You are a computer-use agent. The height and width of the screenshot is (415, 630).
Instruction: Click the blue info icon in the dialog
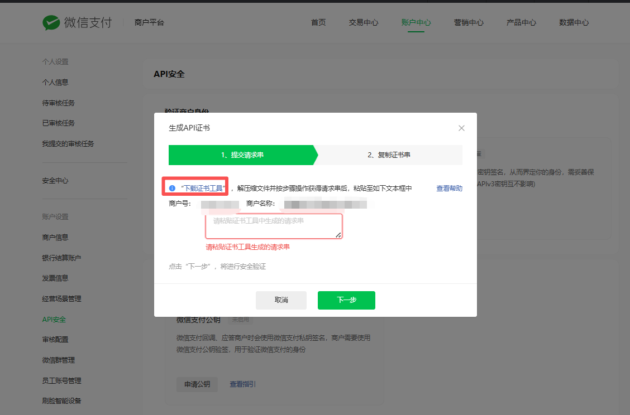click(172, 189)
